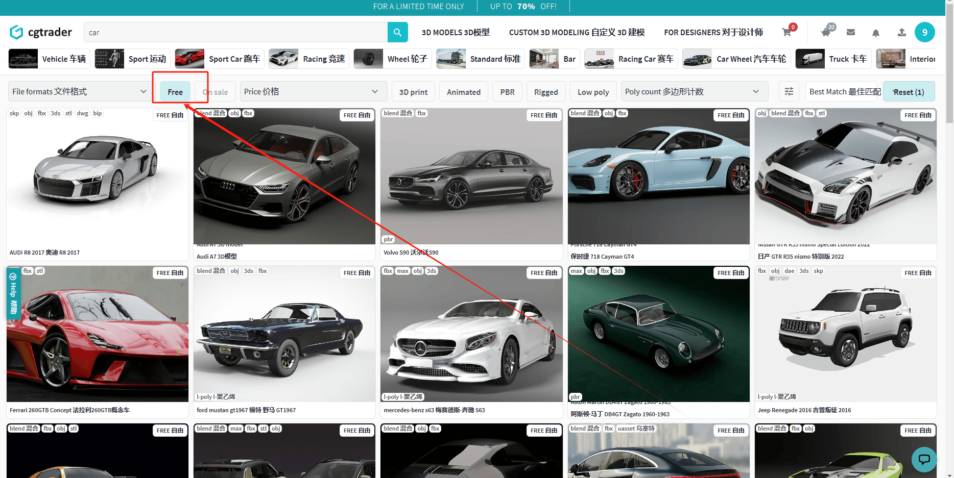Expand the File formats dropdown
The width and height of the screenshot is (954, 478).
click(79, 91)
